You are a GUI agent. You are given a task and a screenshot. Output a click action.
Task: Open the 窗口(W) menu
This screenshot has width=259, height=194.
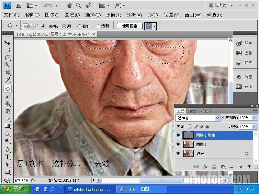(x=193, y=15)
